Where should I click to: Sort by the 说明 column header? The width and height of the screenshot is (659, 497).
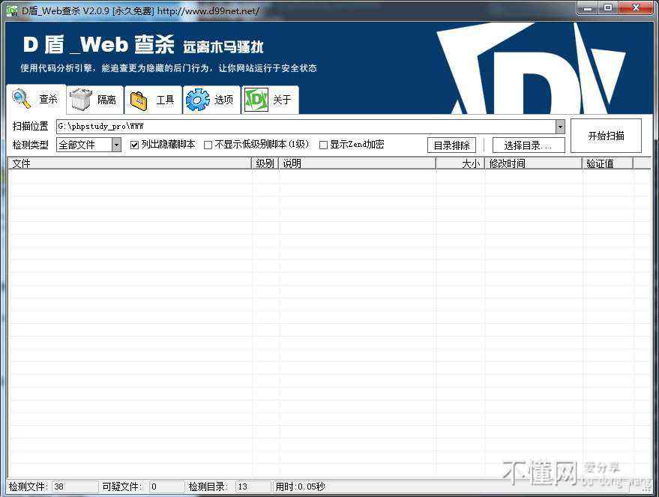tap(357, 163)
